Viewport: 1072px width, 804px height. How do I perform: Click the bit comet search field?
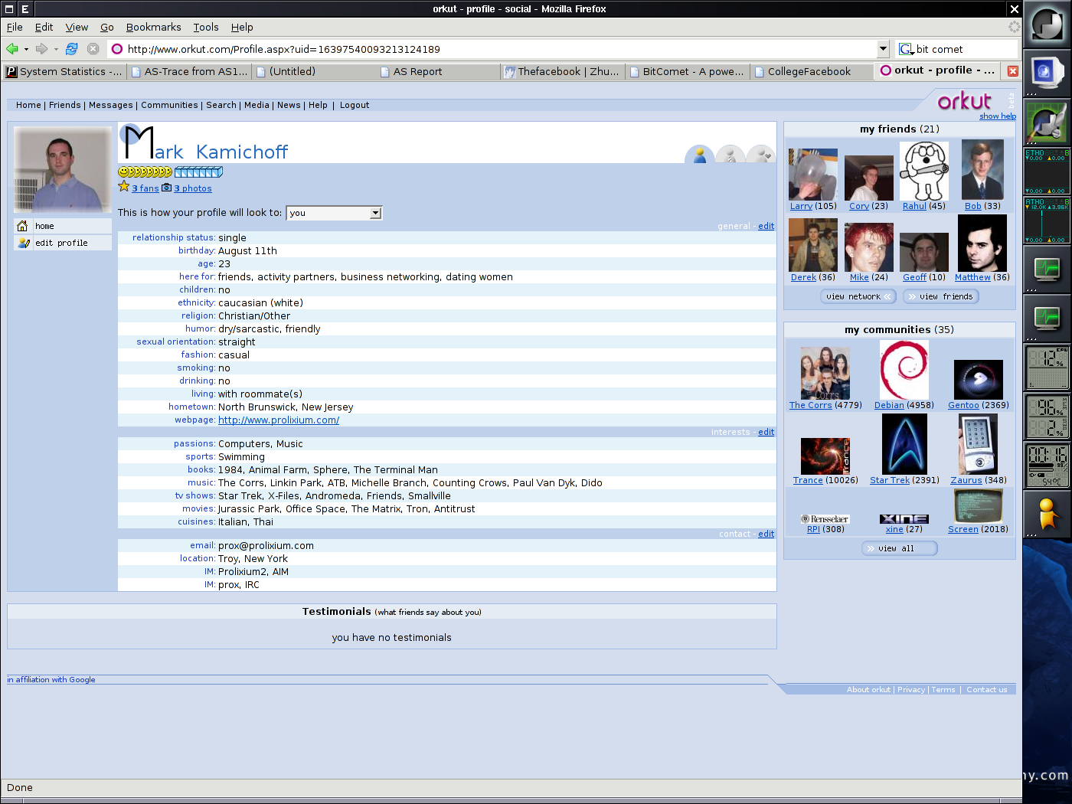tap(965, 49)
